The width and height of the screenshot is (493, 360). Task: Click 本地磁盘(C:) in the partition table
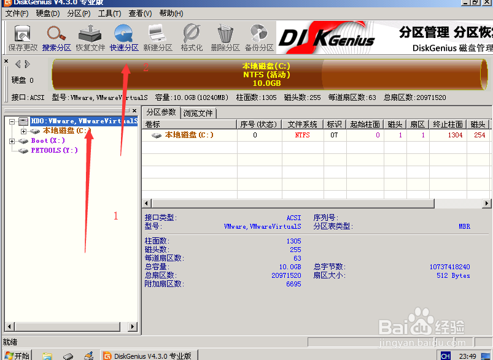click(x=189, y=135)
